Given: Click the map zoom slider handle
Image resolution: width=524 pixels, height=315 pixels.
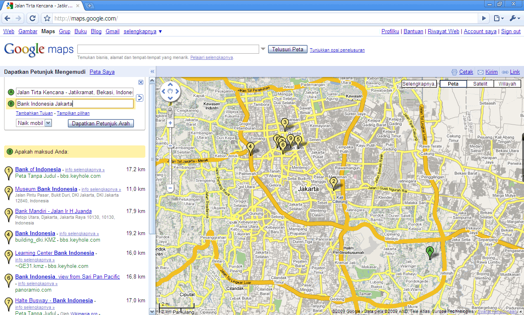Looking at the screenshot, I should (170, 146).
